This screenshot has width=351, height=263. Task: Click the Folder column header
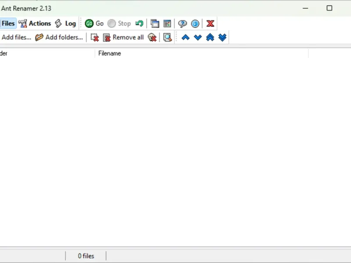click(47, 53)
